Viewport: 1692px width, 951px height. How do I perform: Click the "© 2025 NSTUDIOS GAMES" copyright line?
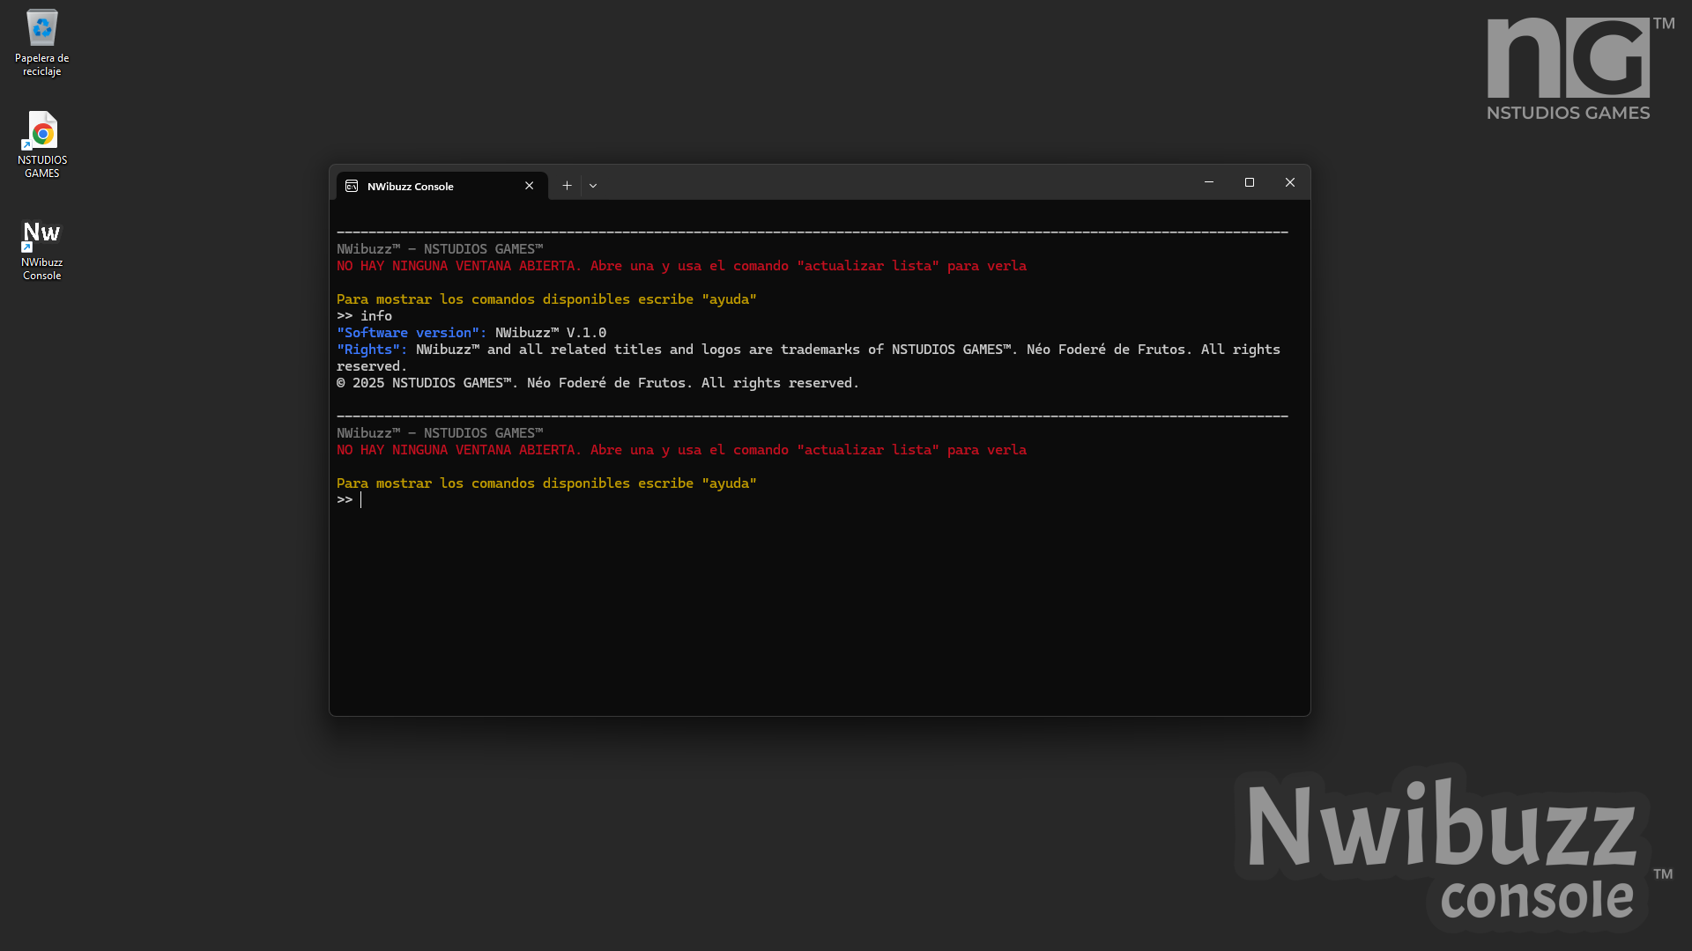tap(597, 383)
